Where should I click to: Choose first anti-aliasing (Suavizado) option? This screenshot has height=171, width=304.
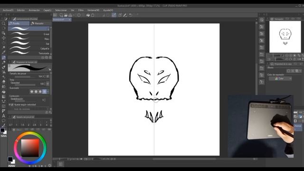pos(32,92)
